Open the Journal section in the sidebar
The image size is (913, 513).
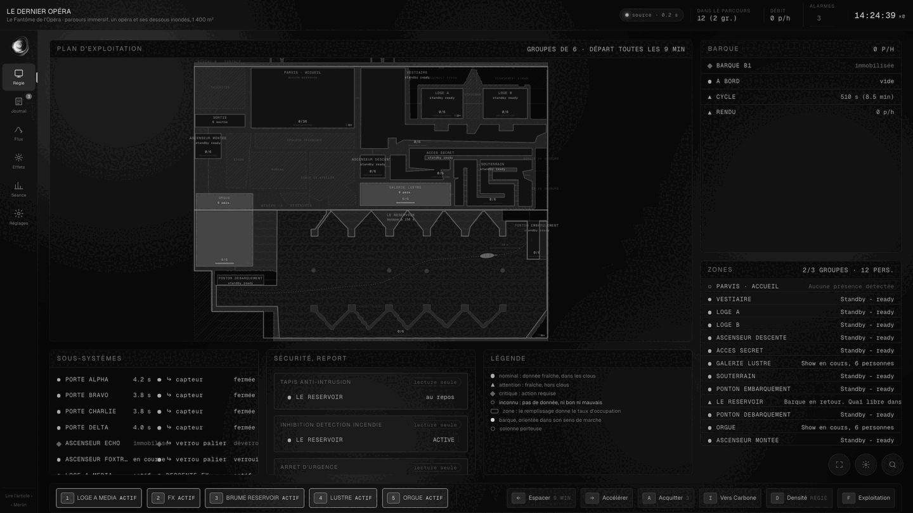pyautogui.click(x=18, y=105)
